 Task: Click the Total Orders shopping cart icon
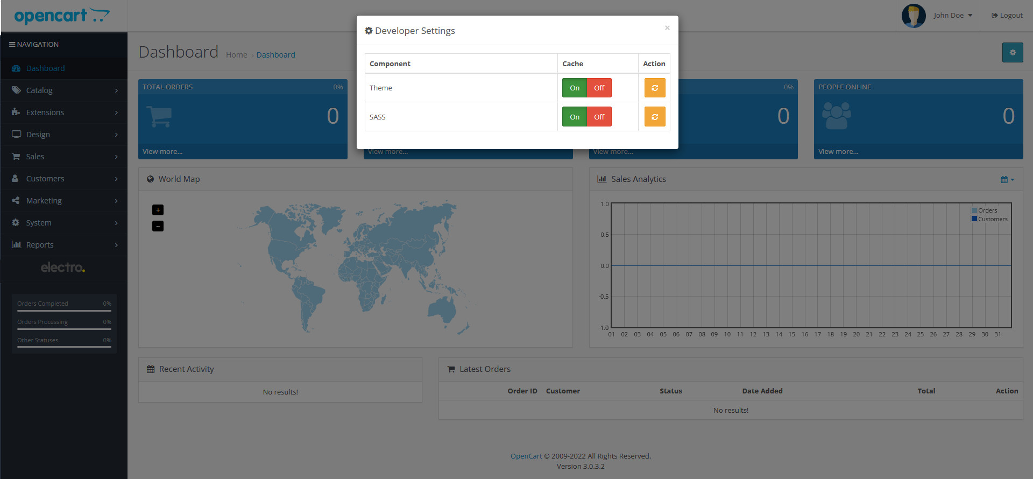coord(159,116)
